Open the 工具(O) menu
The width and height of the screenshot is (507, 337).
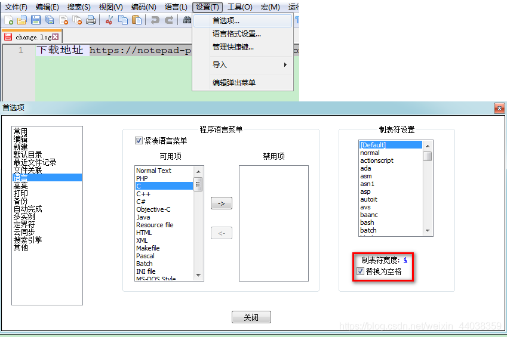(x=240, y=7)
